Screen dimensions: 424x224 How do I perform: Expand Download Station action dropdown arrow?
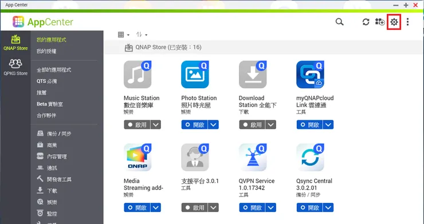click(271, 125)
